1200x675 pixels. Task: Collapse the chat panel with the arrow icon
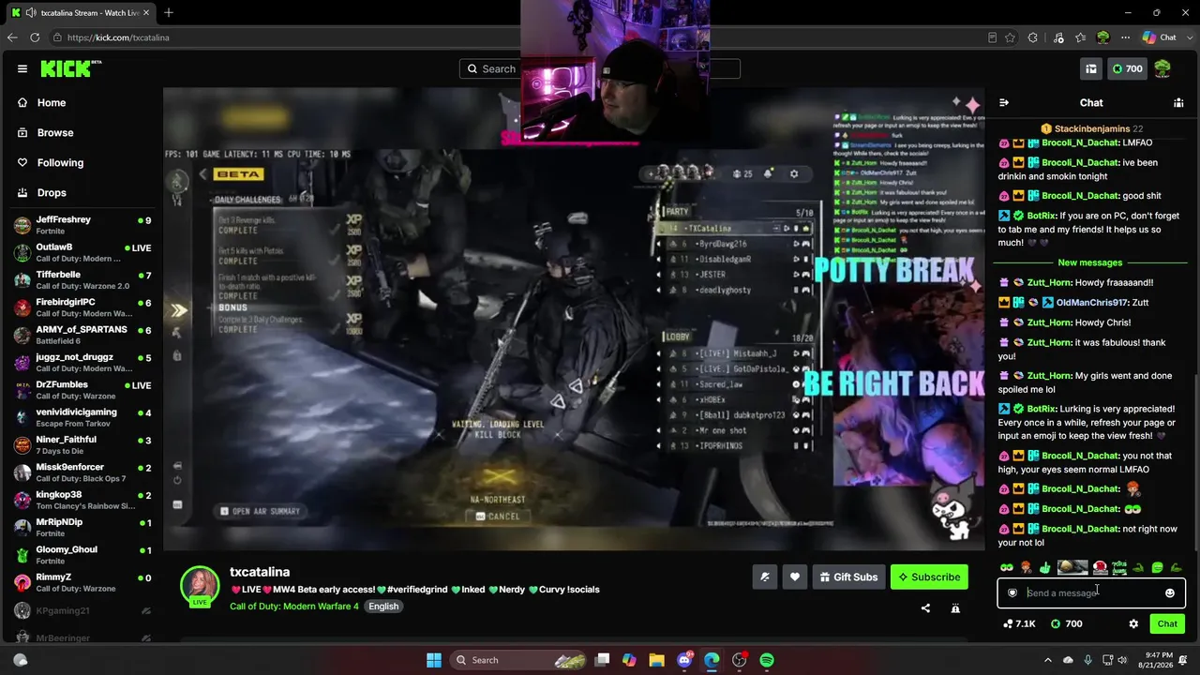(x=1004, y=102)
